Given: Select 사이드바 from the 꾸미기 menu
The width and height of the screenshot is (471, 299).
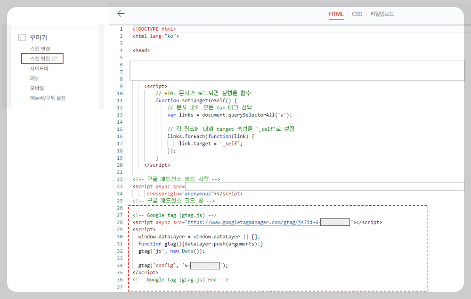Looking at the screenshot, I should click(39, 68).
